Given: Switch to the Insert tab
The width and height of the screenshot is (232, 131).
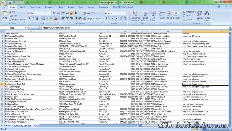Looking at the screenshot, I should 22,7.
